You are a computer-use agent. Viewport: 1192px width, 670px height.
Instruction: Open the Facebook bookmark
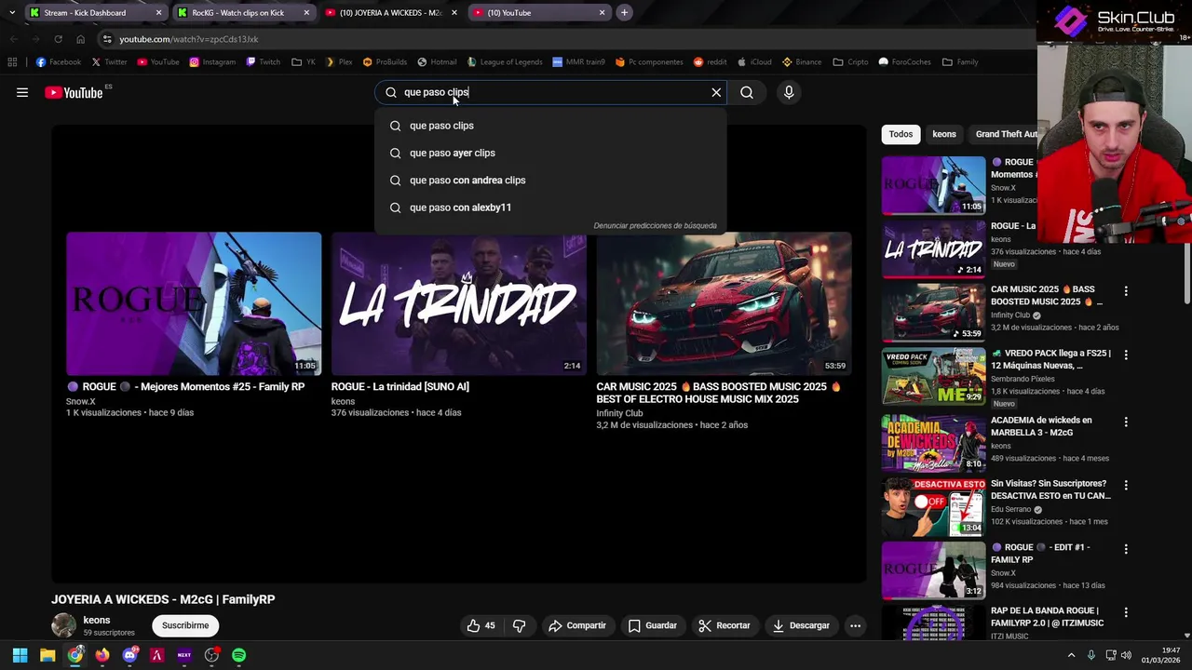59,62
